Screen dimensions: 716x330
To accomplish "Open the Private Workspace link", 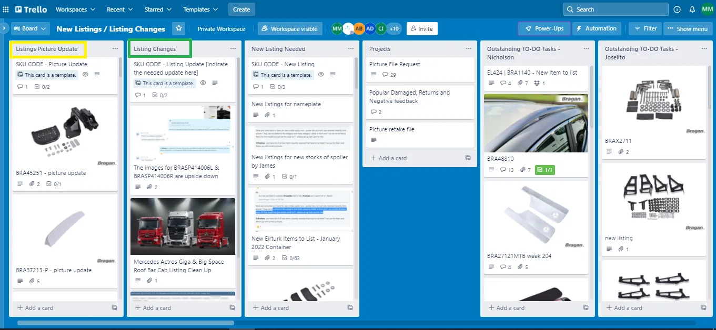I will pyautogui.click(x=221, y=29).
